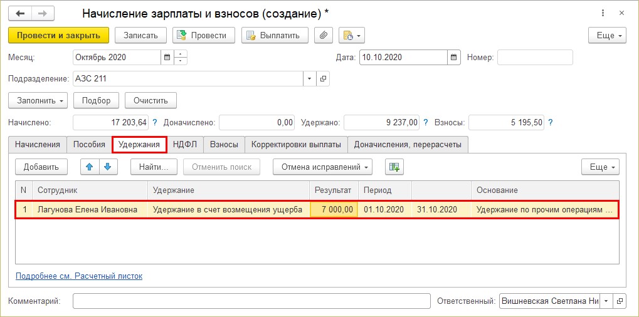Open the top Еще menu

tap(606, 35)
